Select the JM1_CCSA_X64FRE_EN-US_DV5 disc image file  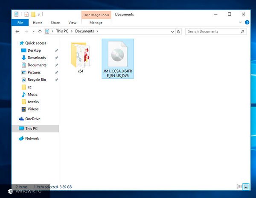[x=118, y=59]
